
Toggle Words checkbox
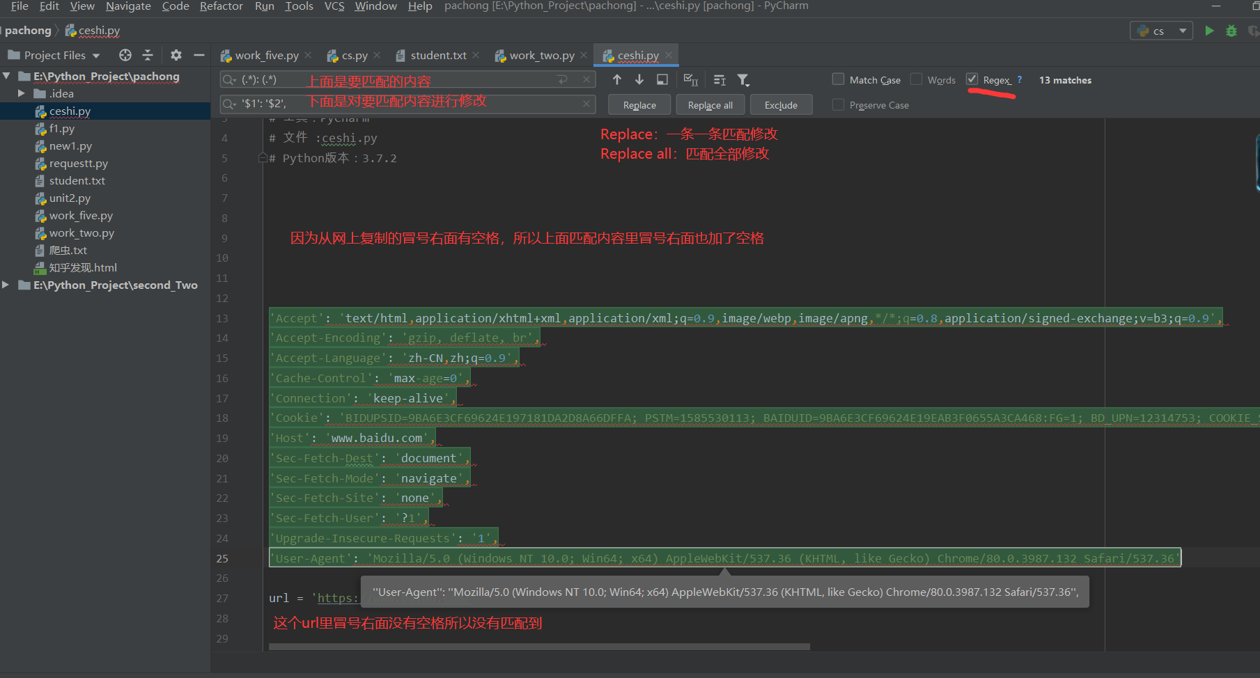(917, 79)
